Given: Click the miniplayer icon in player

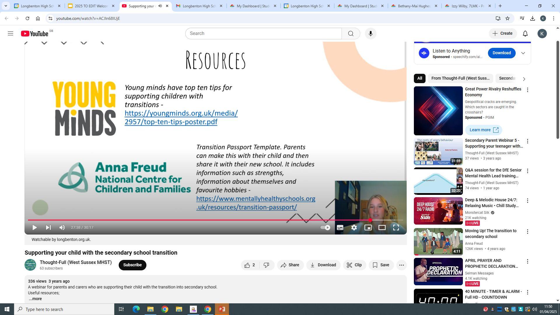Looking at the screenshot, I should point(368,228).
